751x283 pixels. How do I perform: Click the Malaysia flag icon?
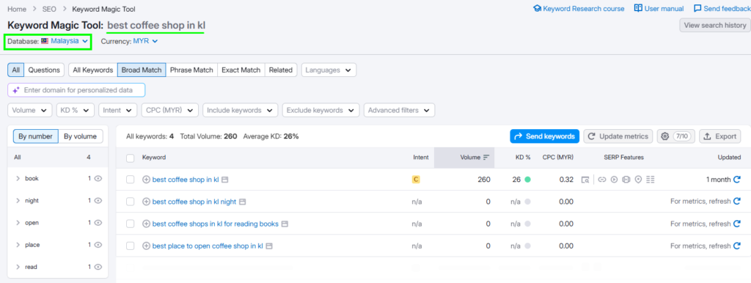[45, 41]
